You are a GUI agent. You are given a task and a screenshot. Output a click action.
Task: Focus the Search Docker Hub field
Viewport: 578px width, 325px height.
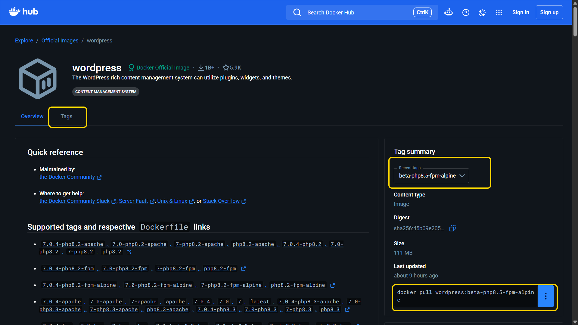362,12
